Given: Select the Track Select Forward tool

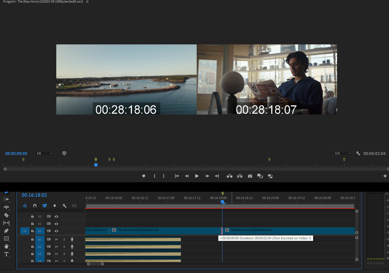Looking at the screenshot, I should pos(6,199).
